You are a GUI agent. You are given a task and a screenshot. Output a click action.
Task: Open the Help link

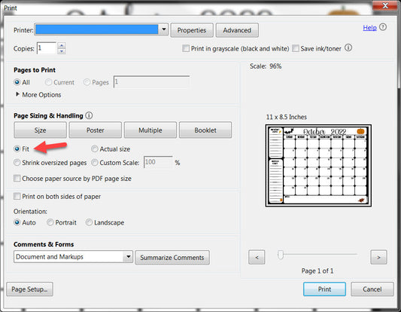coord(370,28)
